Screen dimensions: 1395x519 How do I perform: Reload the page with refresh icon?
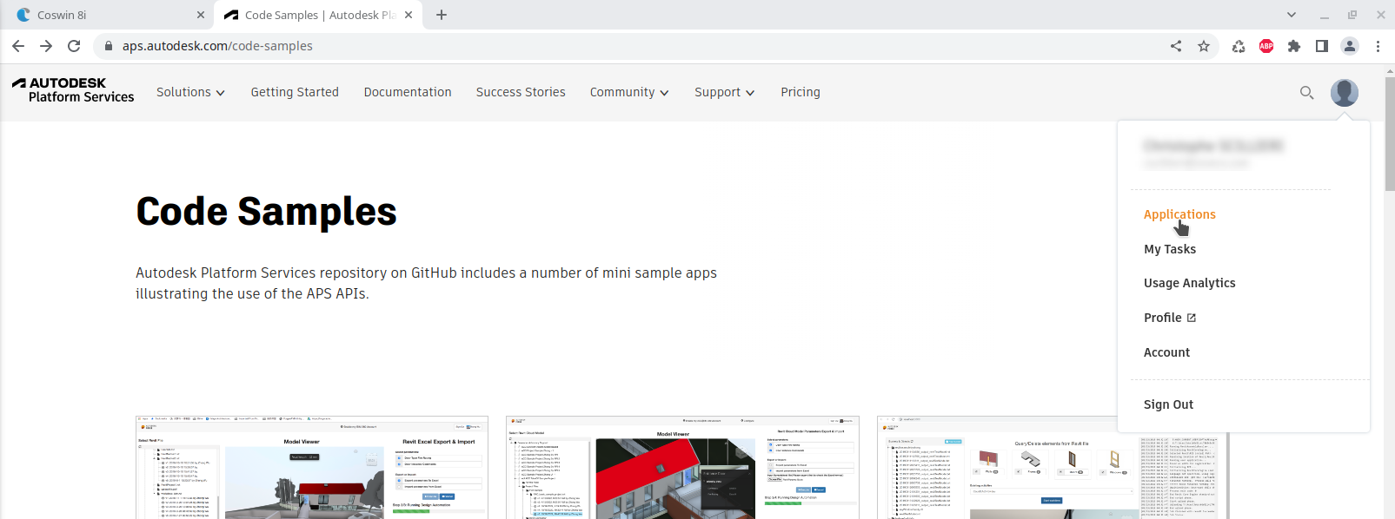pos(74,46)
